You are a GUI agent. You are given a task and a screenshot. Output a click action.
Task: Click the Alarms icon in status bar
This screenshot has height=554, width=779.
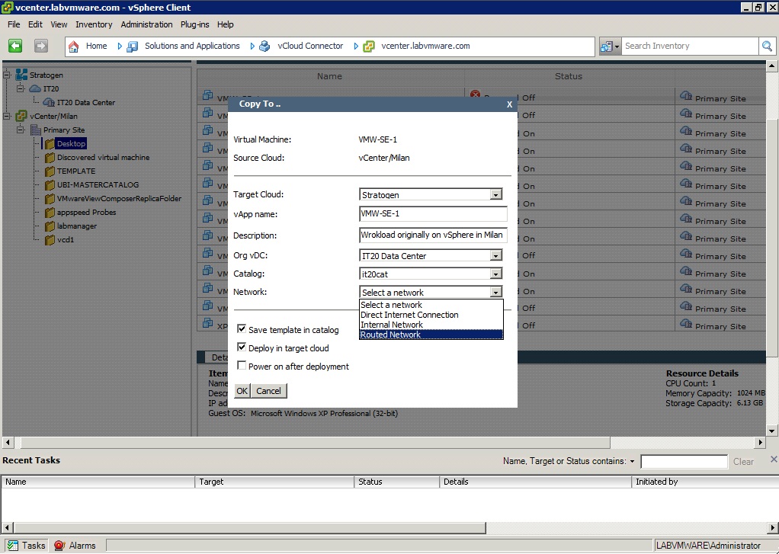coord(59,546)
